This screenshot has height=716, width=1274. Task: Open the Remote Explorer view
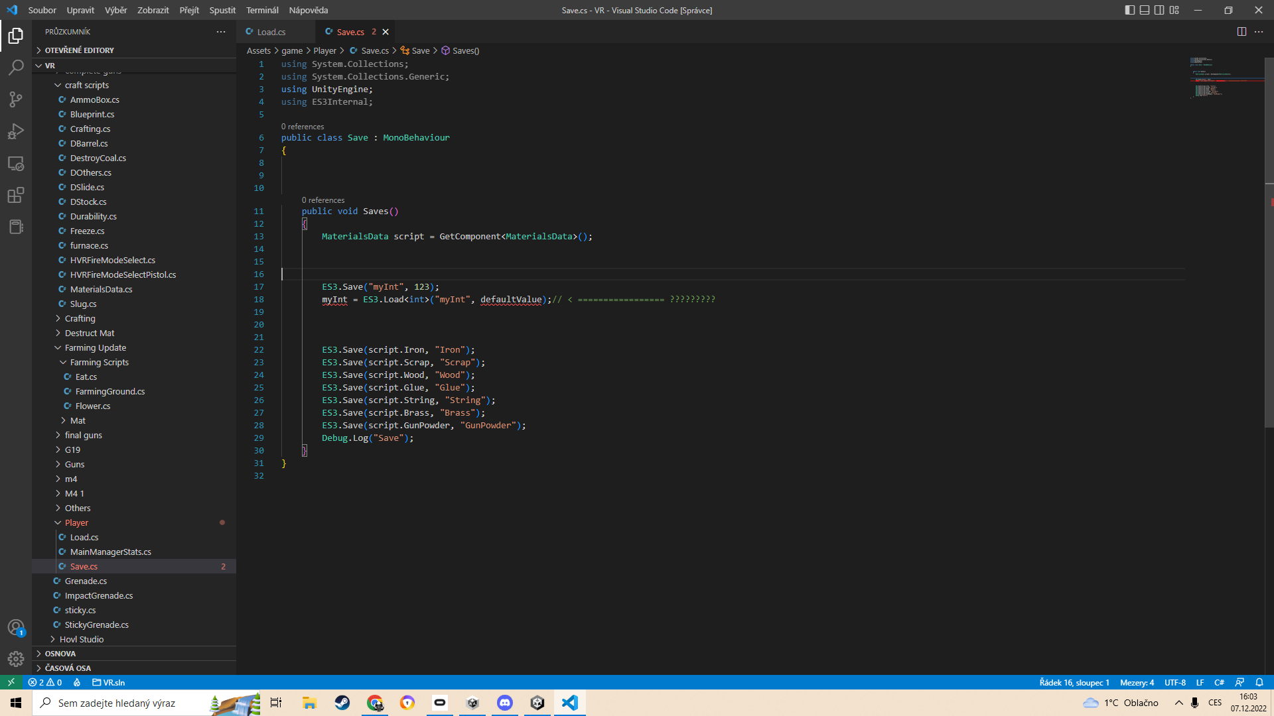(x=16, y=163)
